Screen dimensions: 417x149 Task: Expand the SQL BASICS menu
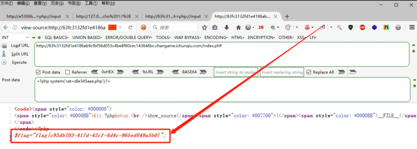[x=57, y=37]
